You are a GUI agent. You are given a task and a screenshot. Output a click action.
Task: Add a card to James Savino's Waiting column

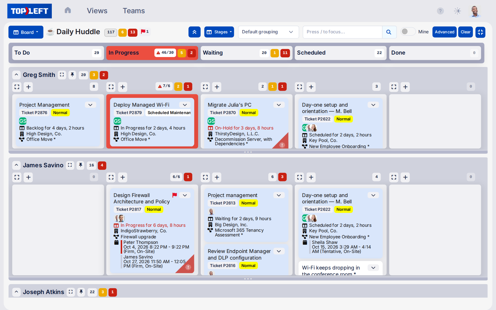pos(217,177)
